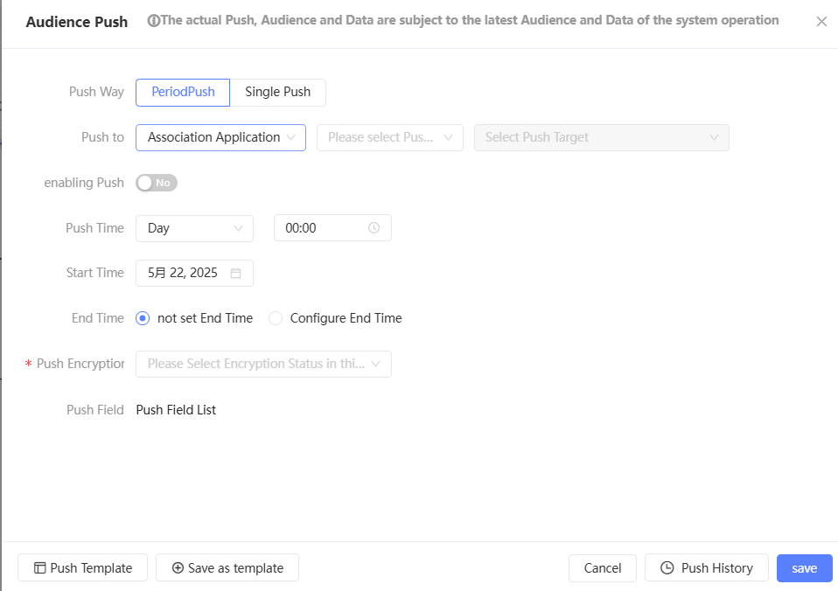Click the clock icon in Push Time field

(x=374, y=228)
